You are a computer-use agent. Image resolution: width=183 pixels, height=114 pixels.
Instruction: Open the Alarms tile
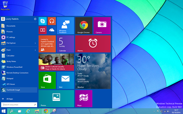(93, 44)
